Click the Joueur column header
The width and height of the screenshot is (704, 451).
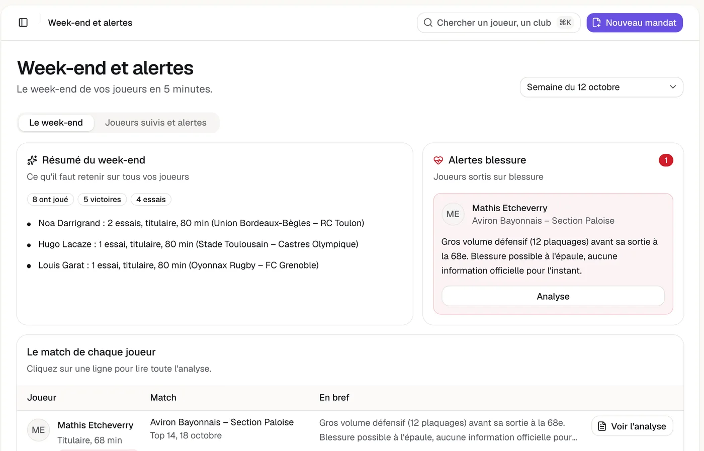coord(42,398)
